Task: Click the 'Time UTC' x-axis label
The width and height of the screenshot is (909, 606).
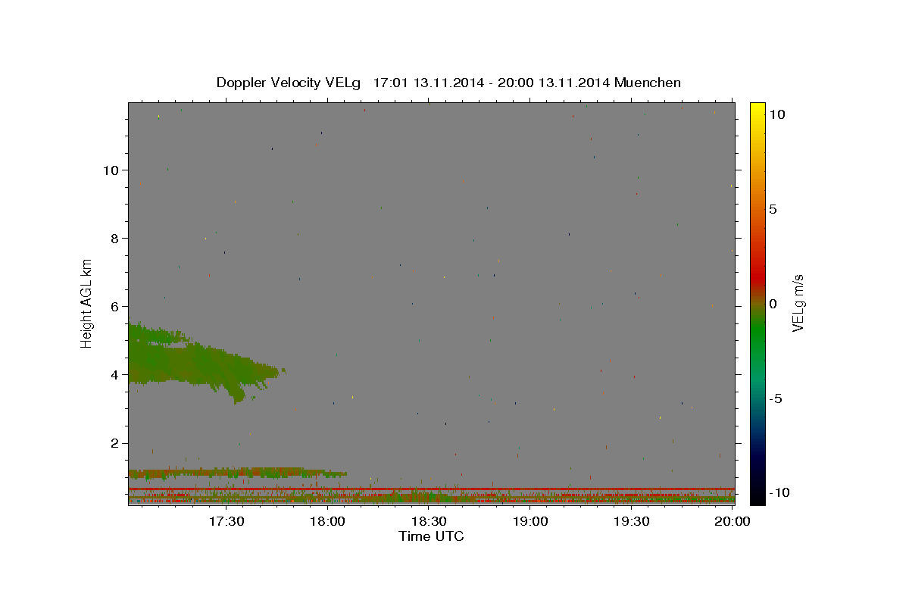Action: (431, 536)
